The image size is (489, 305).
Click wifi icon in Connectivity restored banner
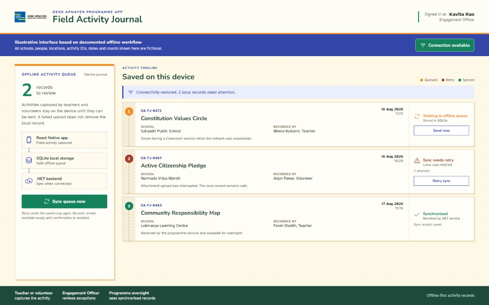pos(131,92)
